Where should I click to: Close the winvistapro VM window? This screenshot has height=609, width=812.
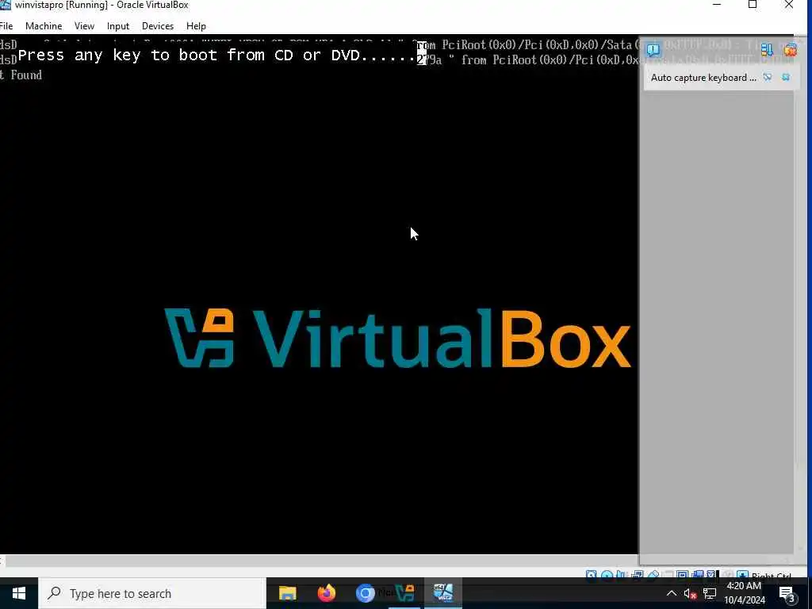789,6
